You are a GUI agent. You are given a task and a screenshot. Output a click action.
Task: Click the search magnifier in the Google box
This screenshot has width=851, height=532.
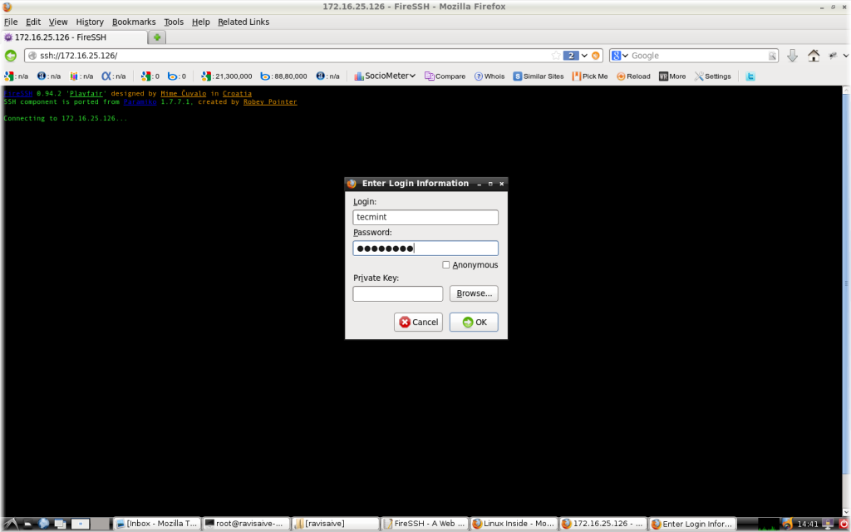pyautogui.click(x=772, y=56)
